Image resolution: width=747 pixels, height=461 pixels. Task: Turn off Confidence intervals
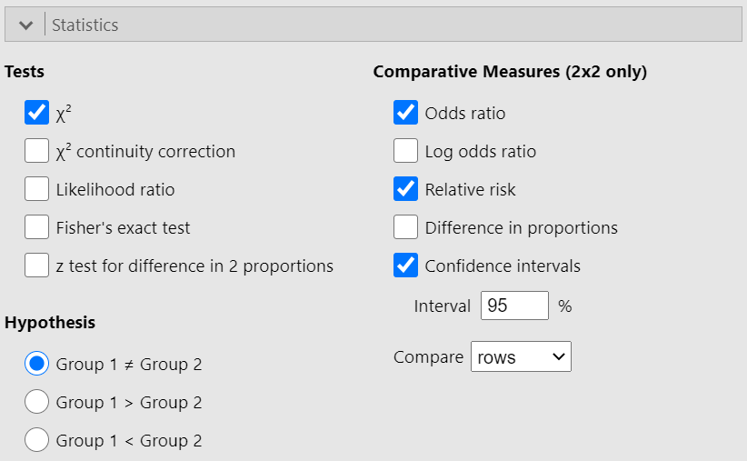[x=405, y=266]
